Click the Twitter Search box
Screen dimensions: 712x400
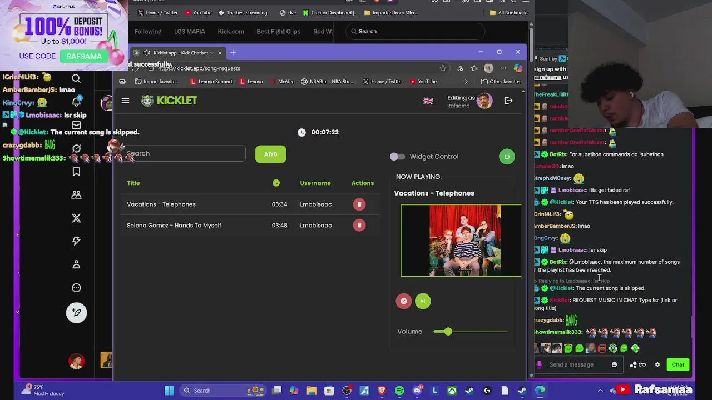tap(414, 32)
